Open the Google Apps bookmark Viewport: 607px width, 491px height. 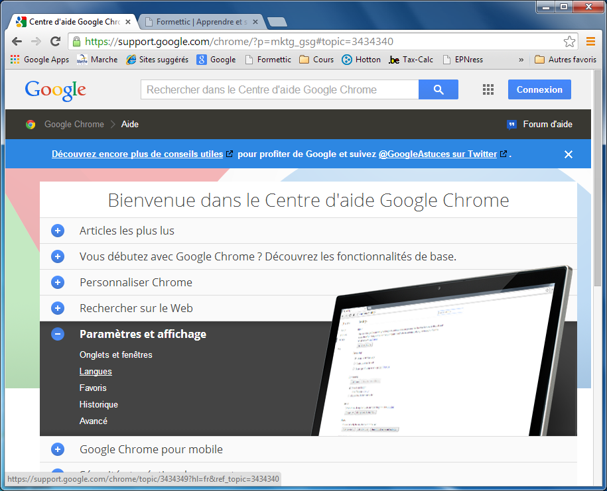click(x=40, y=60)
